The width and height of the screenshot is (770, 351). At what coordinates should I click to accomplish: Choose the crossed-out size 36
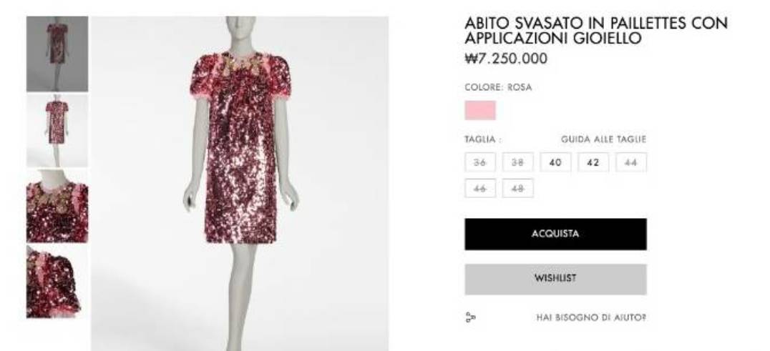(479, 162)
